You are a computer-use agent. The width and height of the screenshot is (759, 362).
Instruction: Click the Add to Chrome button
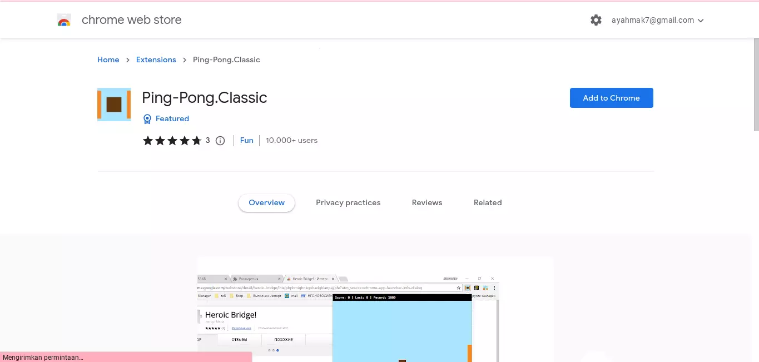[x=611, y=98]
